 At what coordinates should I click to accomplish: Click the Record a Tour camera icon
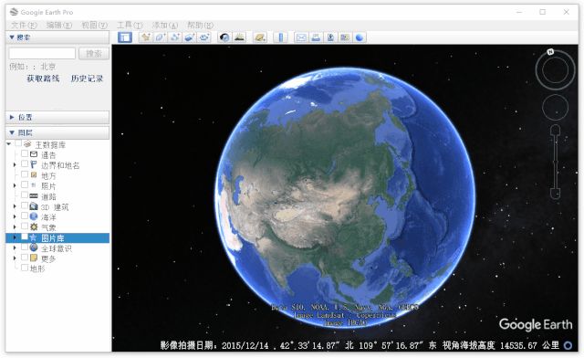click(x=203, y=37)
